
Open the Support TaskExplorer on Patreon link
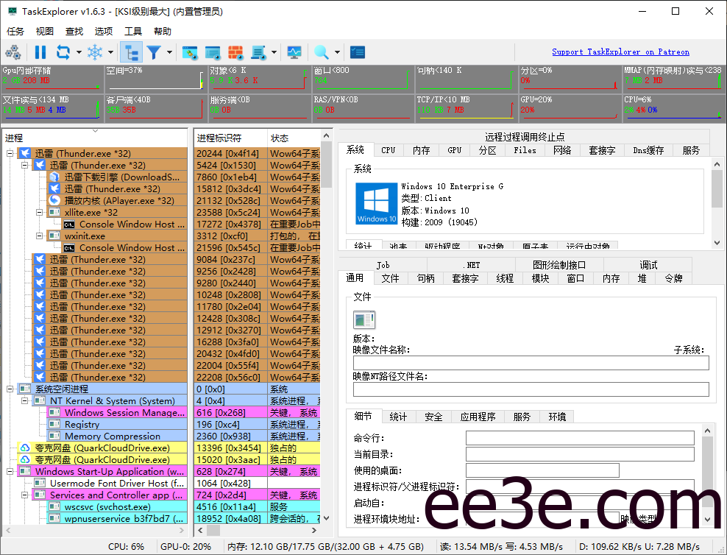[x=620, y=52]
